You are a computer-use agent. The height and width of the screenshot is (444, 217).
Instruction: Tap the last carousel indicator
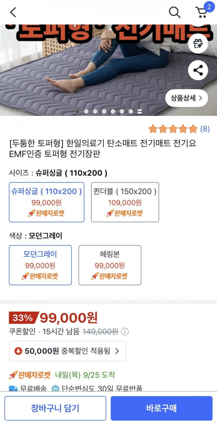(140, 111)
